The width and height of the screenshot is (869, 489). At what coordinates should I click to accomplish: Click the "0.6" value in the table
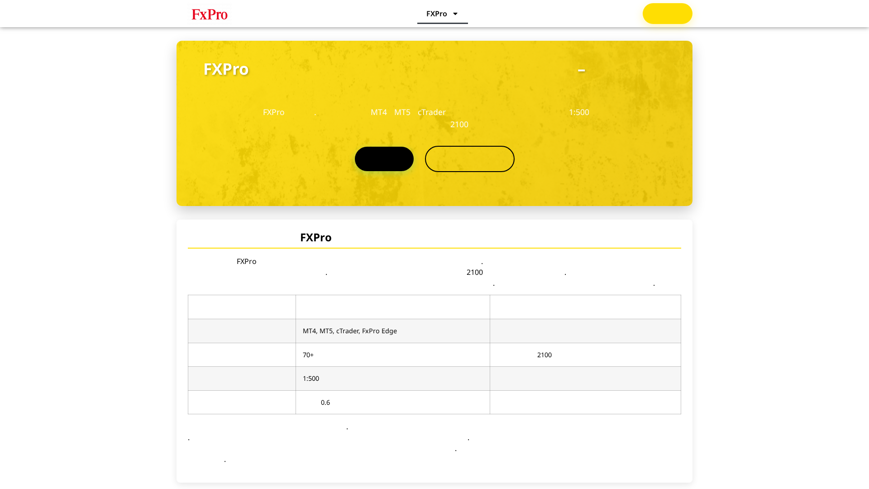coord(325,402)
